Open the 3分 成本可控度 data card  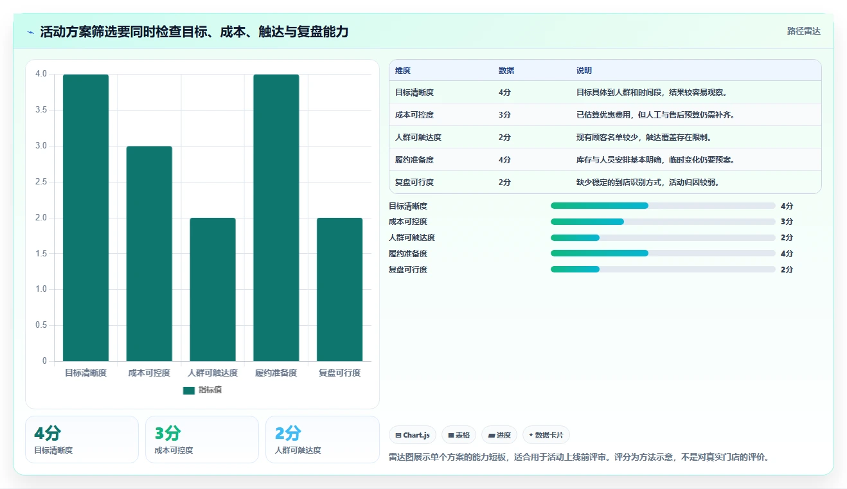tap(202, 440)
